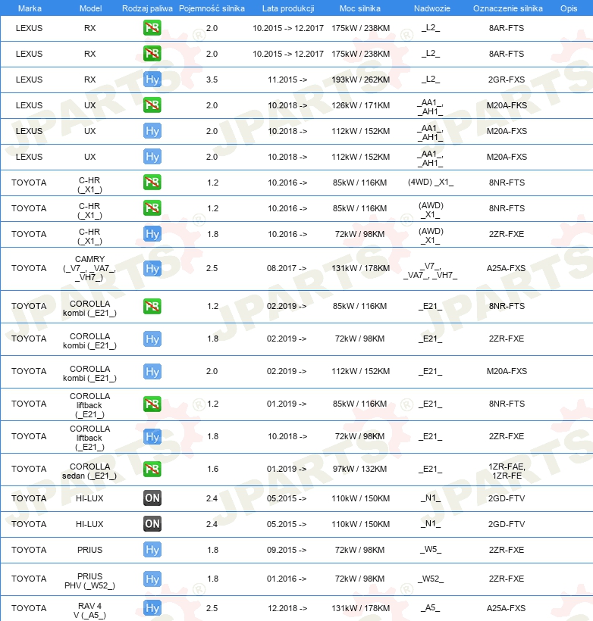This screenshot has height=621, width=593.
Task: Select the CAMRY model cell
Action: click(x=89, y=268)
